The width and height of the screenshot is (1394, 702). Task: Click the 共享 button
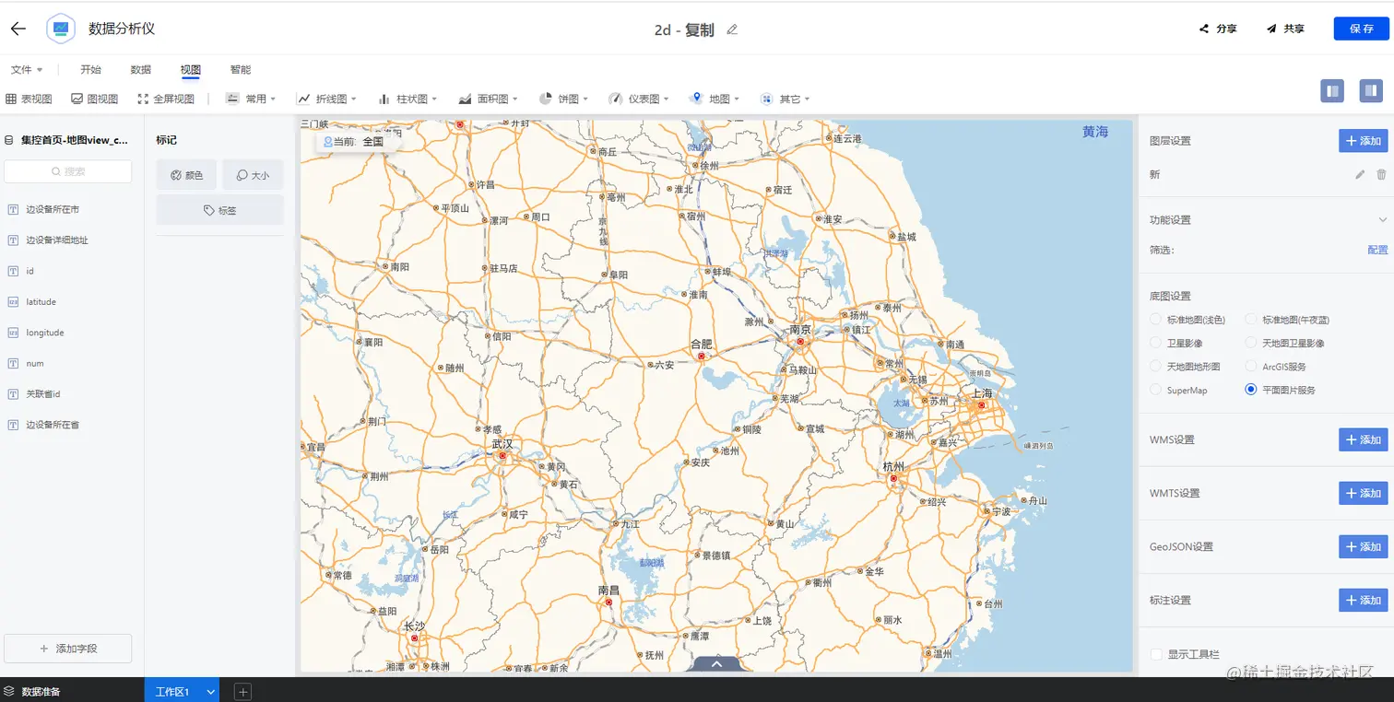tap(1285, 29)
